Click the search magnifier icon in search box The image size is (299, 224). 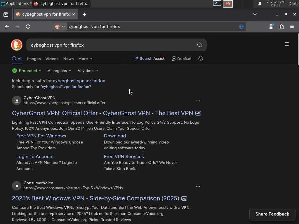pyautogui.click(x=200, y=45)
